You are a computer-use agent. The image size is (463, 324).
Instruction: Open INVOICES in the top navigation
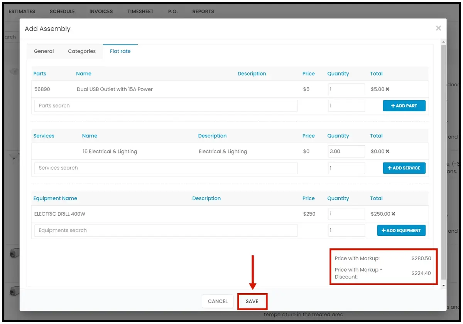click(101, 12)
